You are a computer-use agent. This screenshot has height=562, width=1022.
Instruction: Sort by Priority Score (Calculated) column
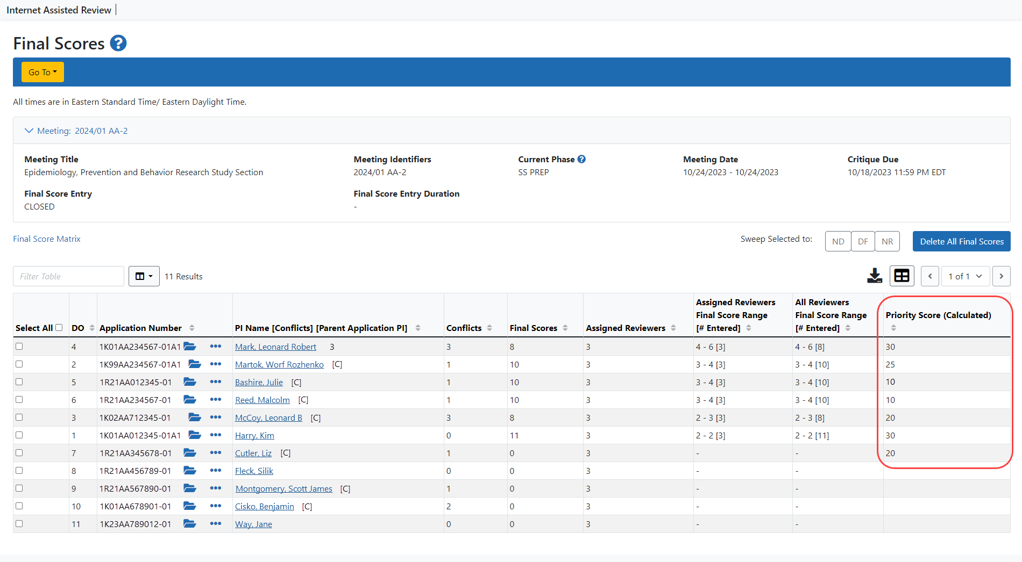coord(893,328)
